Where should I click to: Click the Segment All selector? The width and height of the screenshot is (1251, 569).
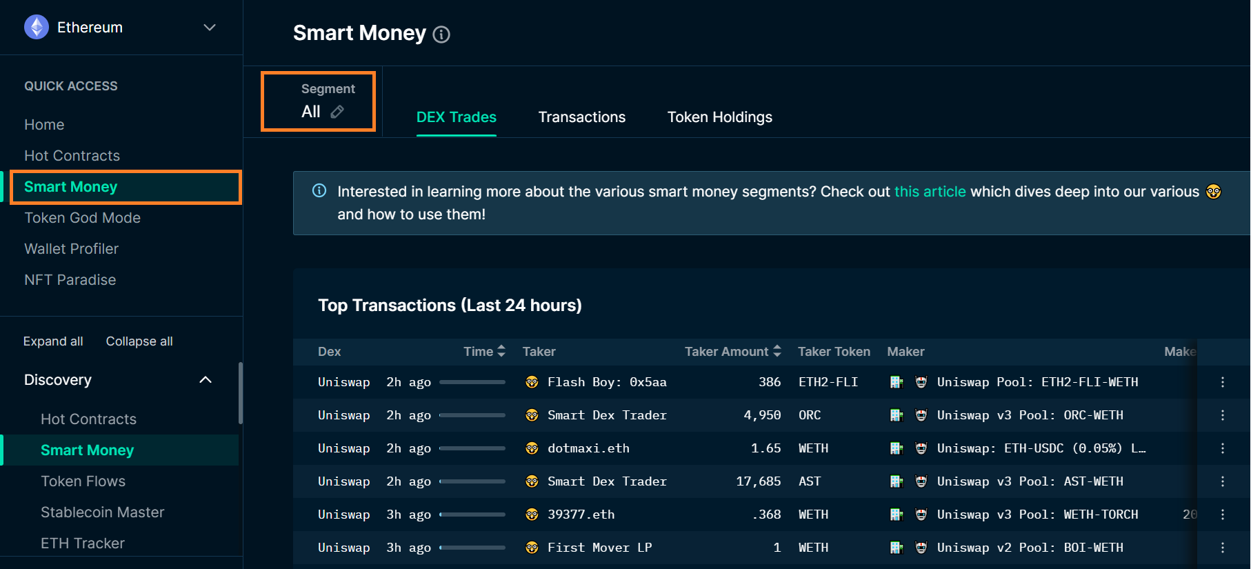click(319, 101)
